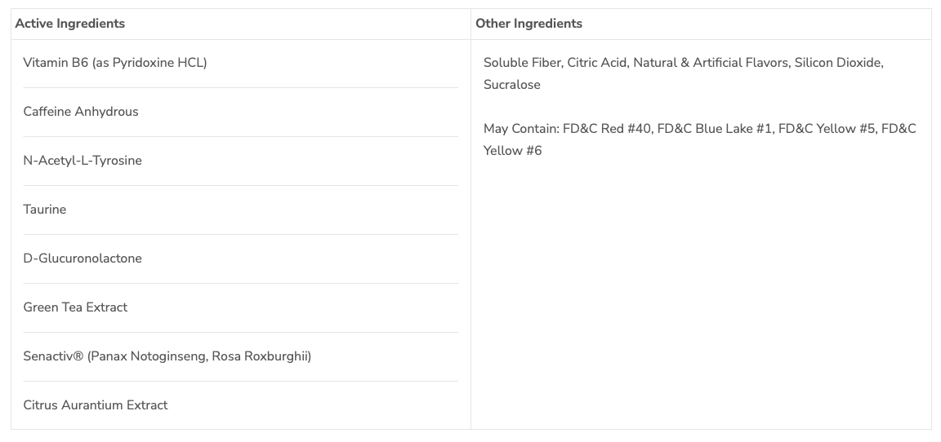Click FD&C Yellow #5 text
This screenshot has width=941, height=442.
point(826,129)
